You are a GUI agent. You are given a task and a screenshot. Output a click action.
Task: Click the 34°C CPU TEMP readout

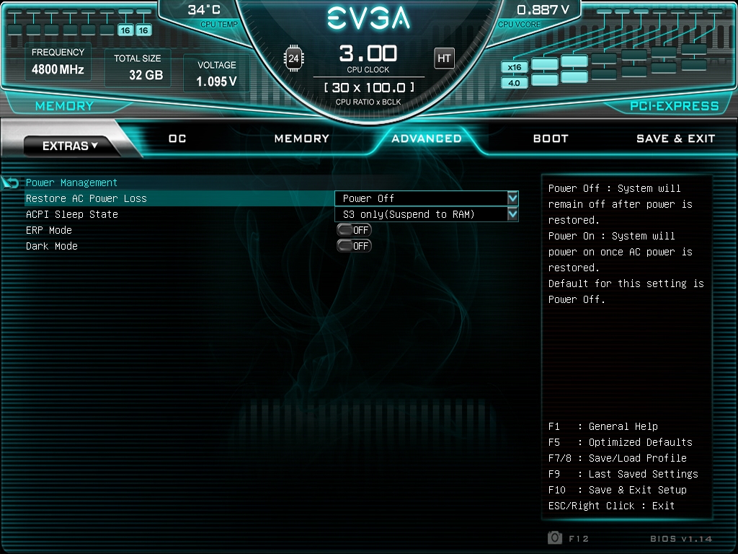(x=212, y=17)
